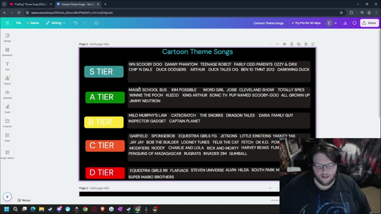Open the Brand panel
This screenshot has width=381, height=214.
[x=7, y=80]
